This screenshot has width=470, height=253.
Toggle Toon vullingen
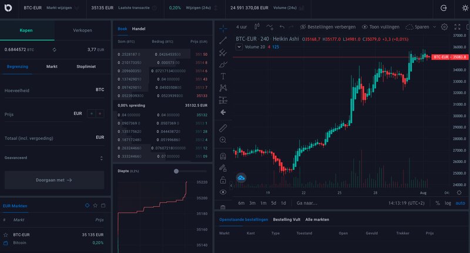click(x=381, y=27)
